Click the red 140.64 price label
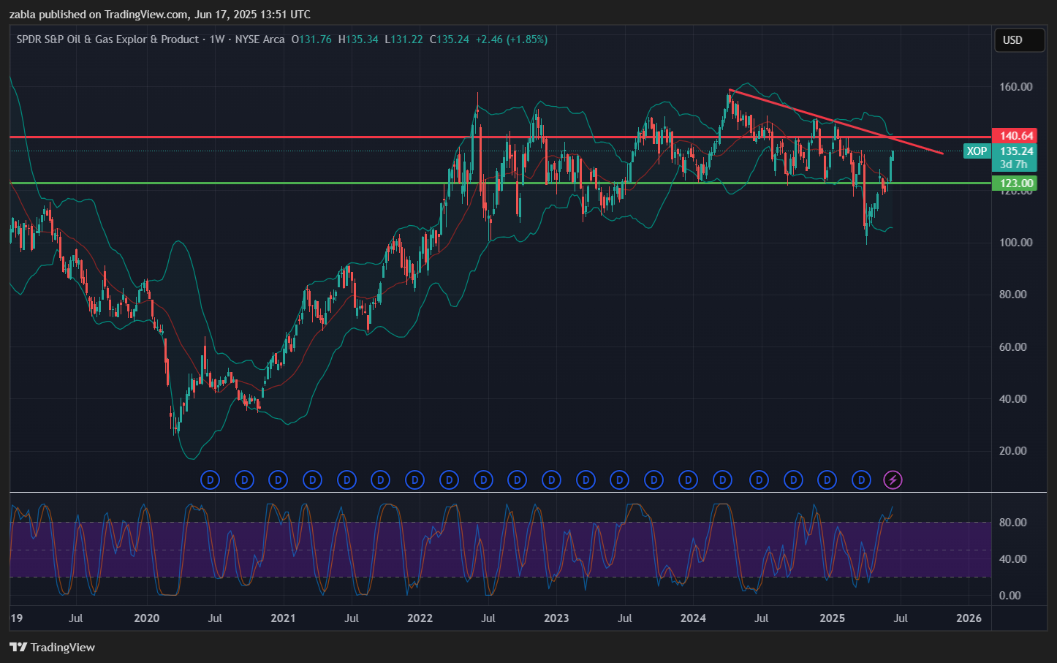Screen dimensions: 1057x663 [x=1016, y=136]
